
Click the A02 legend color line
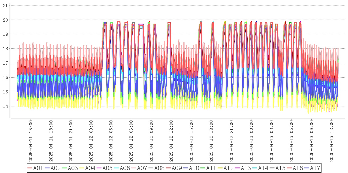[x=47, y=168]
